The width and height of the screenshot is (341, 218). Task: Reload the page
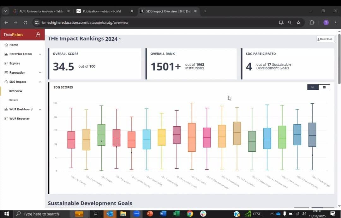25,22
